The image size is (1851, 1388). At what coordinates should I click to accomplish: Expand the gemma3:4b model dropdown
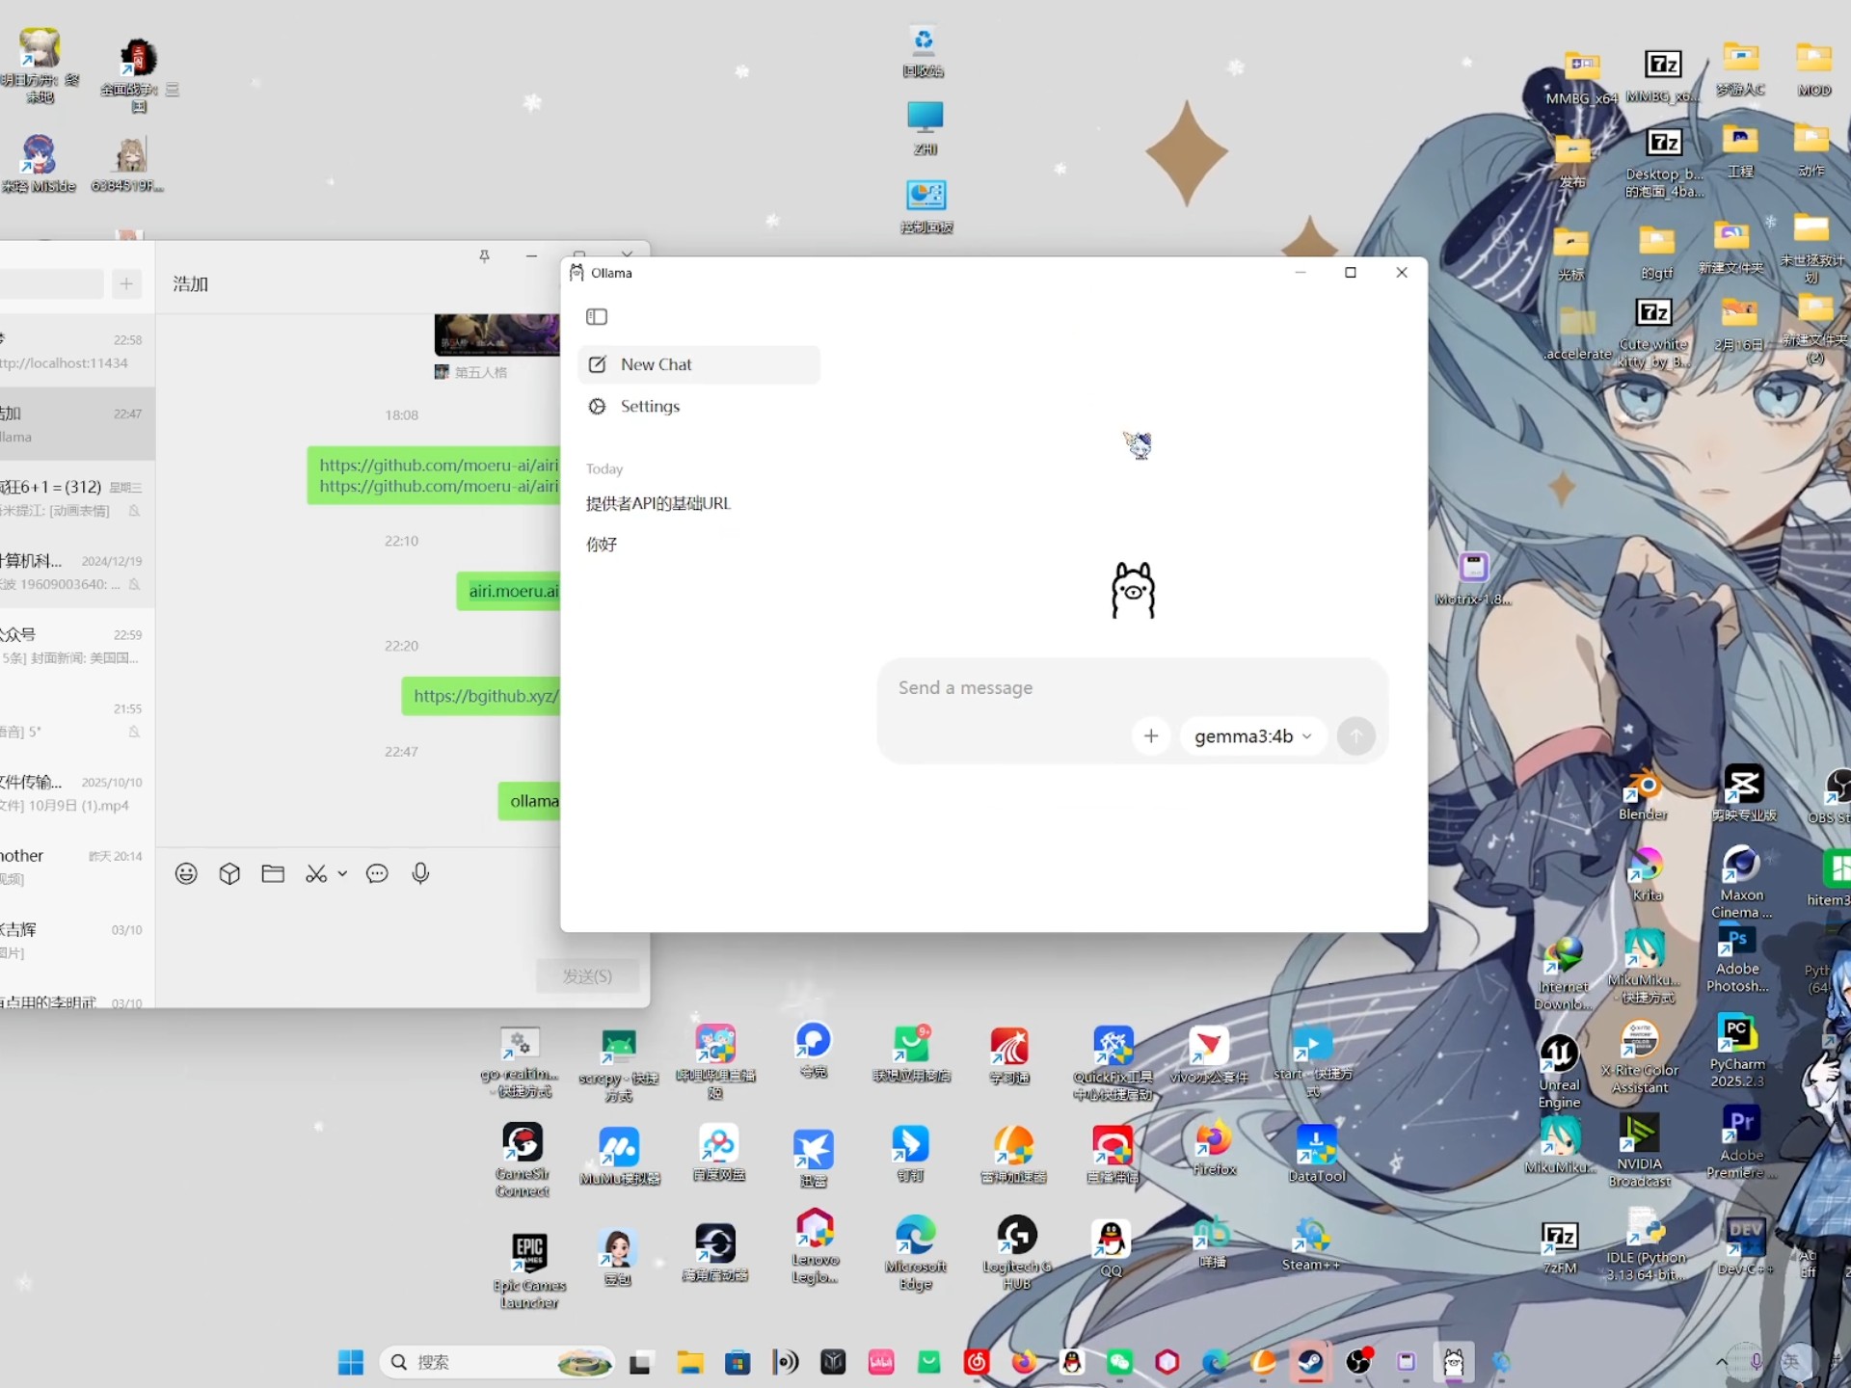point(1252,736)
